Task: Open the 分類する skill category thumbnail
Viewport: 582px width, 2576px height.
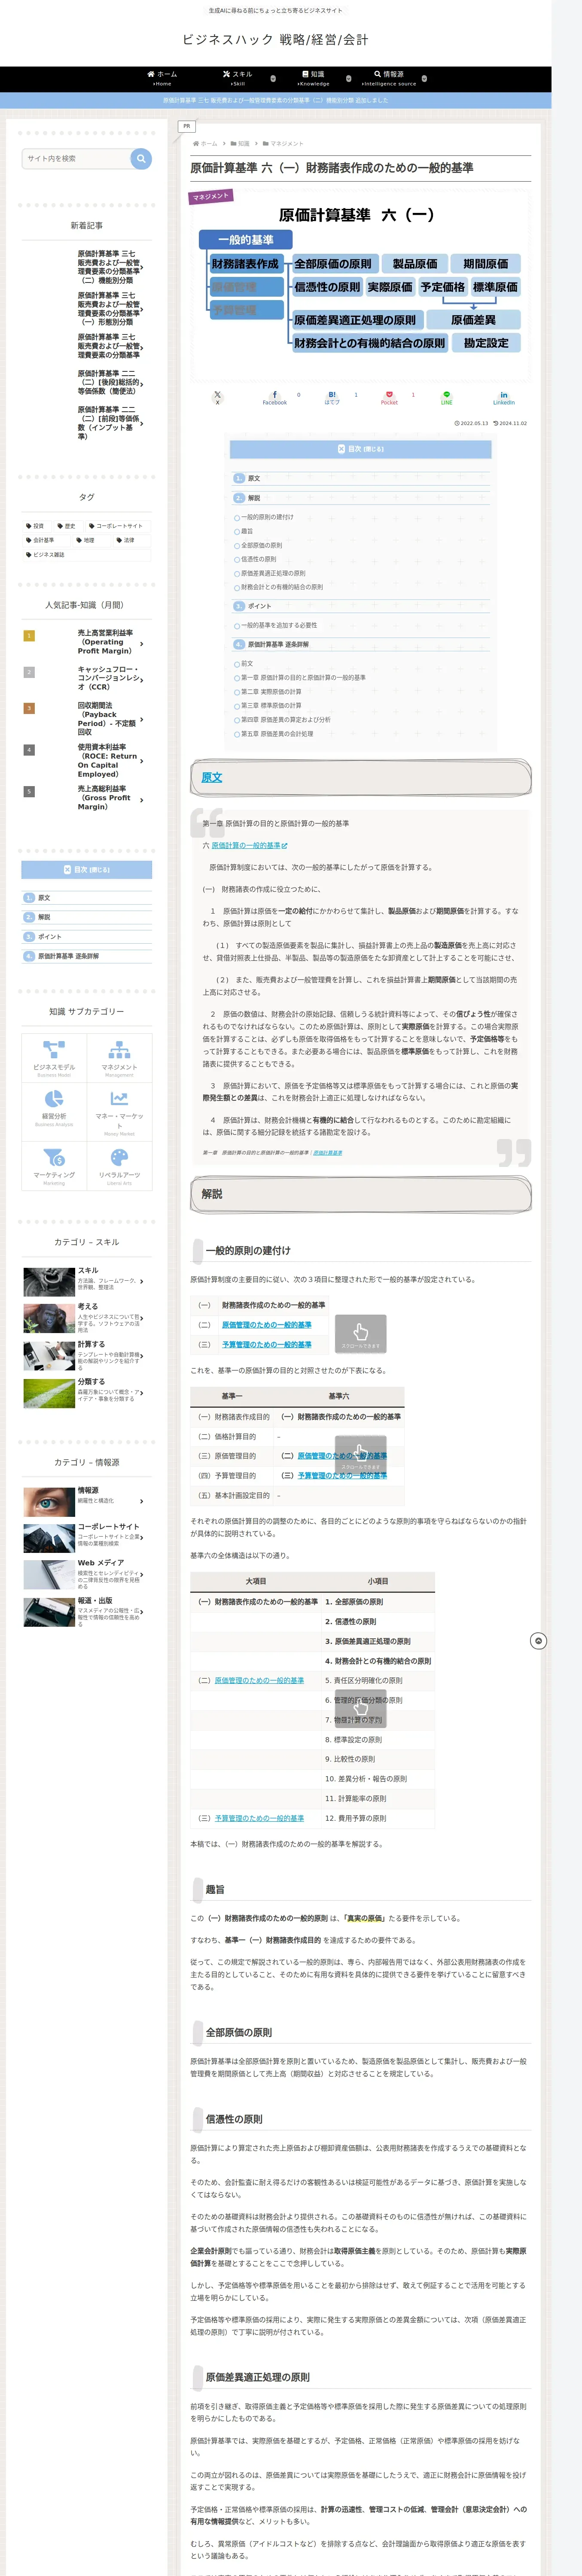Action: [x=49, y=1393]
